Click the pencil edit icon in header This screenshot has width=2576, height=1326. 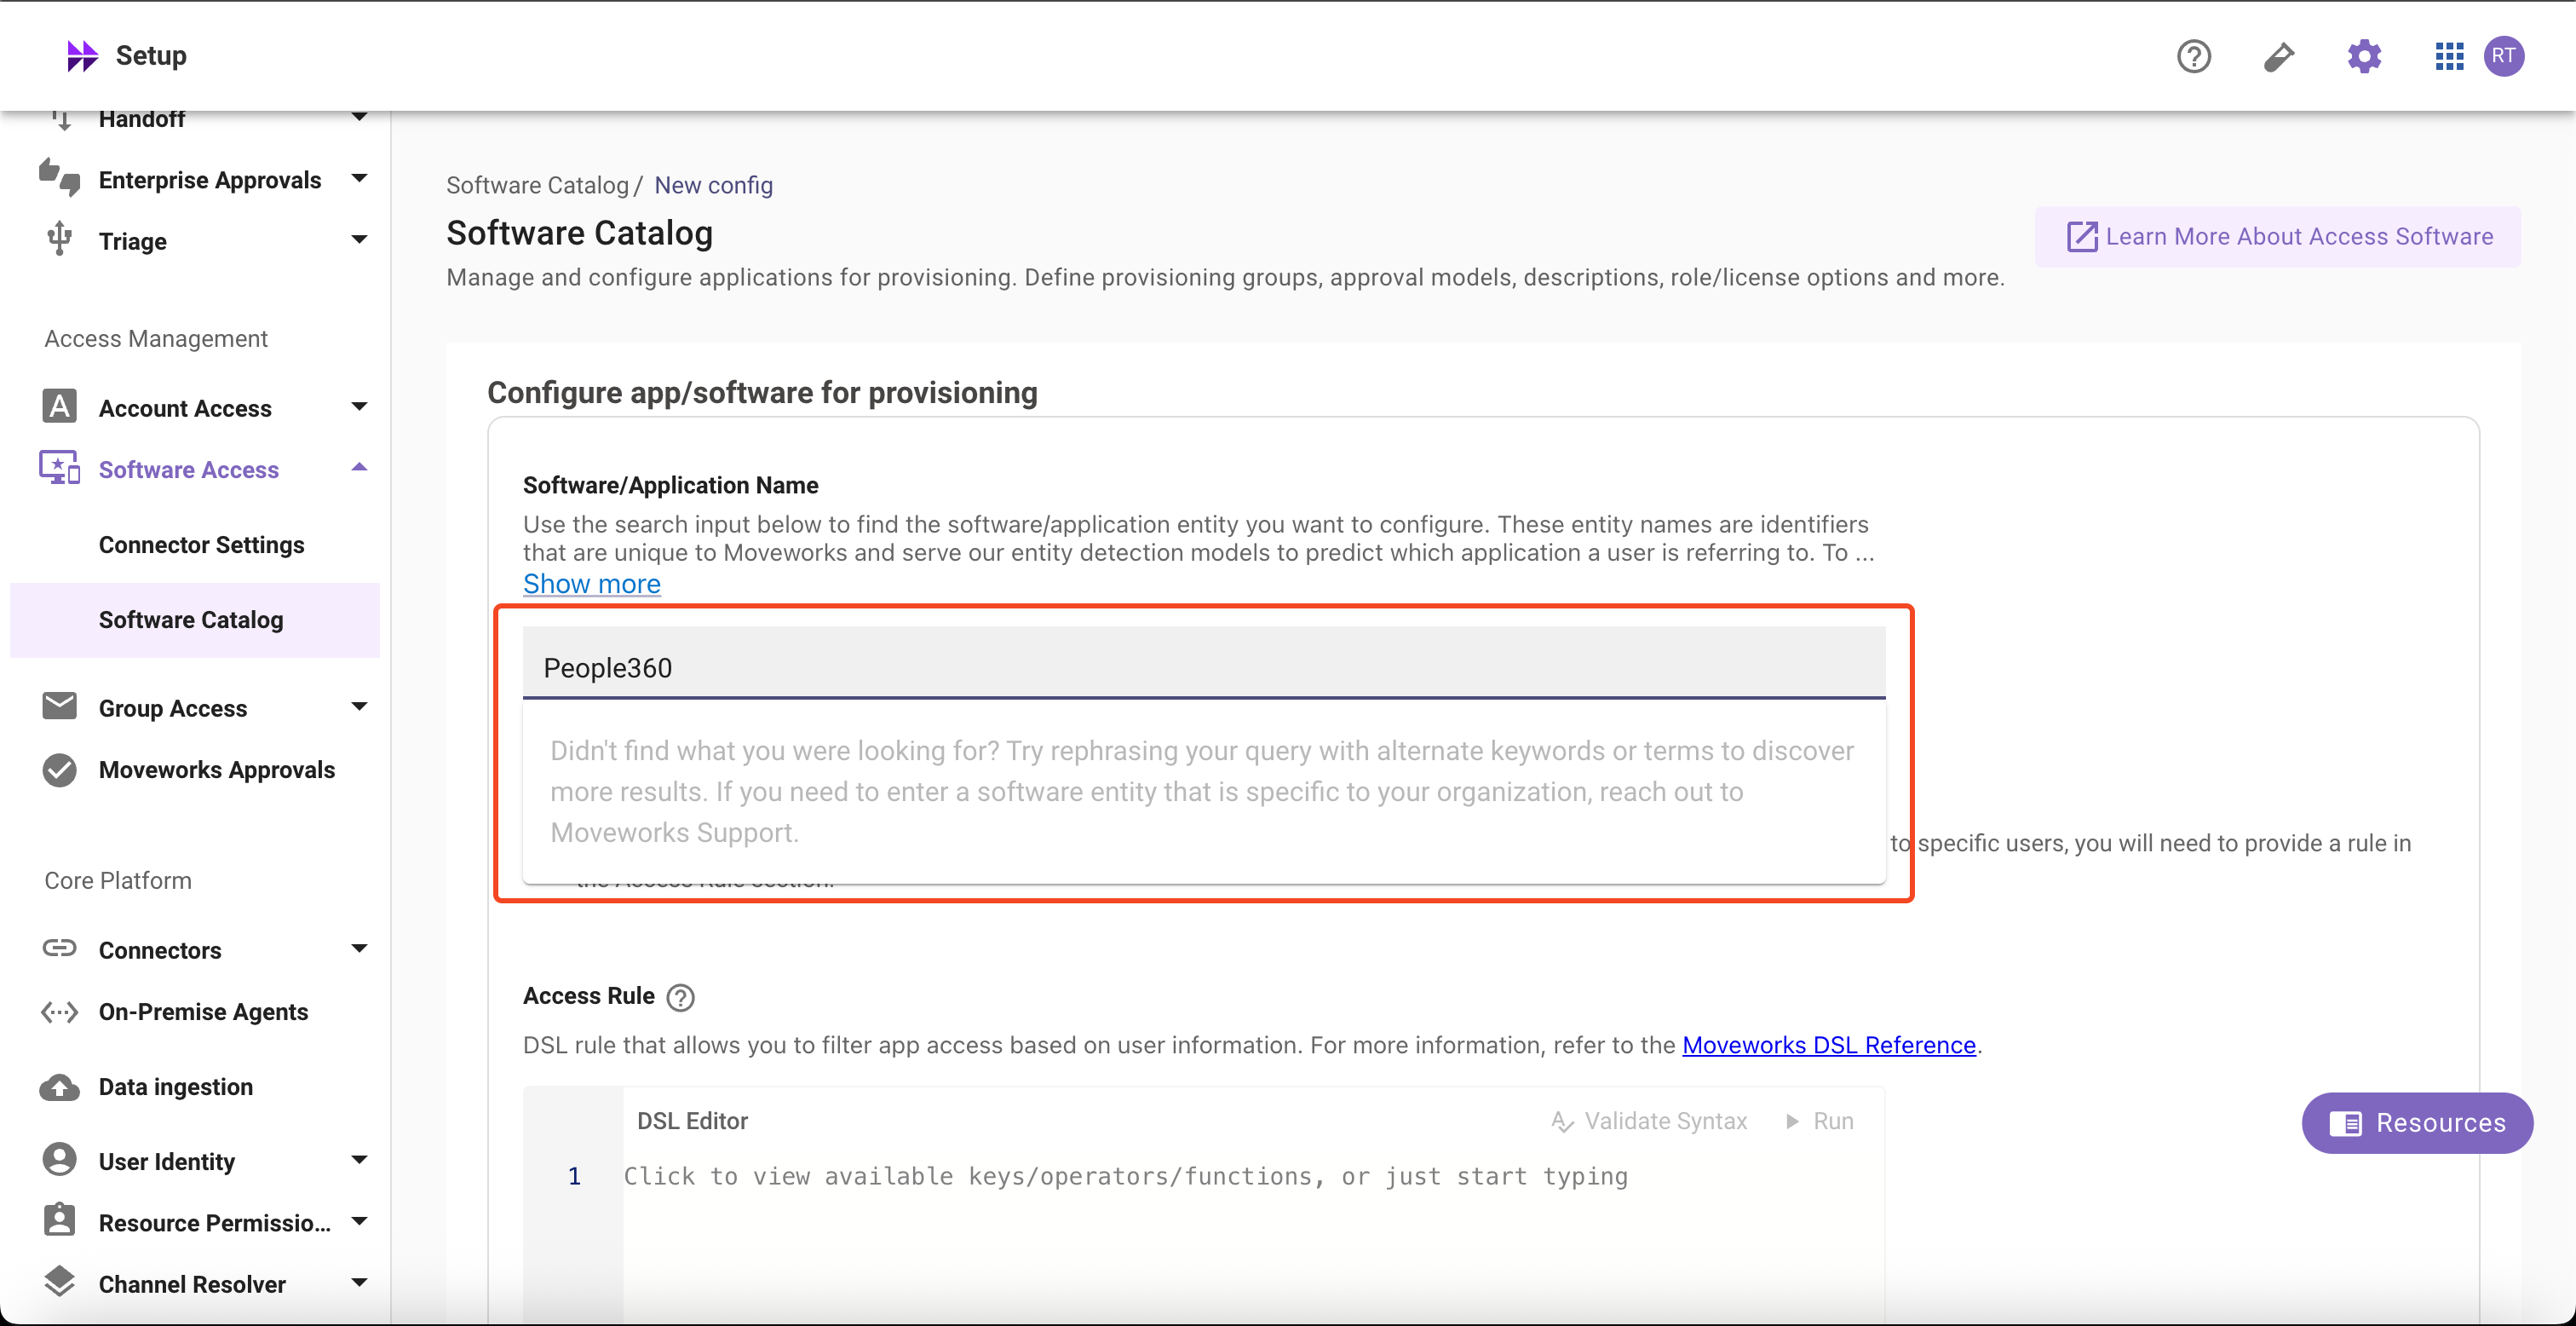click(2278, 56)
